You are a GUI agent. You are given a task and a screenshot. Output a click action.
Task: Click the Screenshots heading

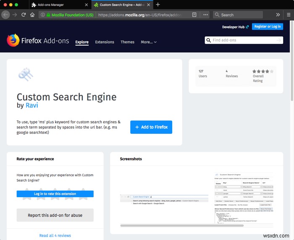(x=131, y=159)
